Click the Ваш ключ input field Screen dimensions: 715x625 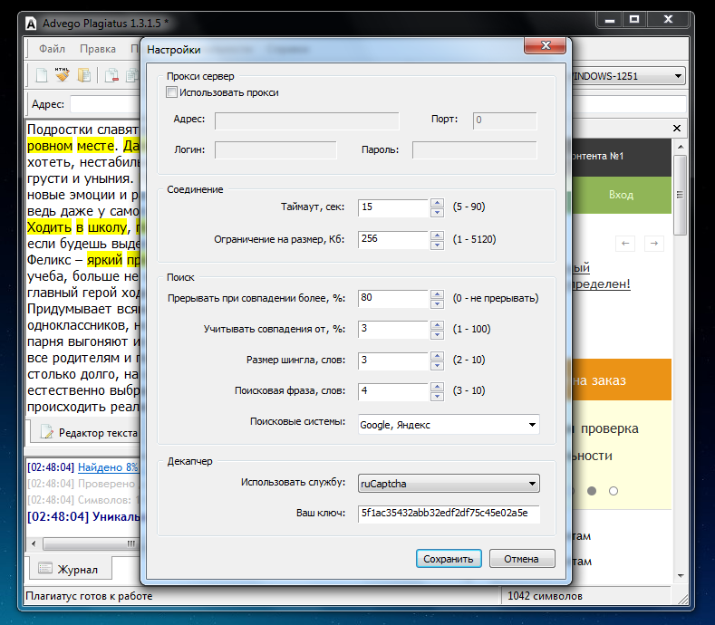[x=448, y=514]
